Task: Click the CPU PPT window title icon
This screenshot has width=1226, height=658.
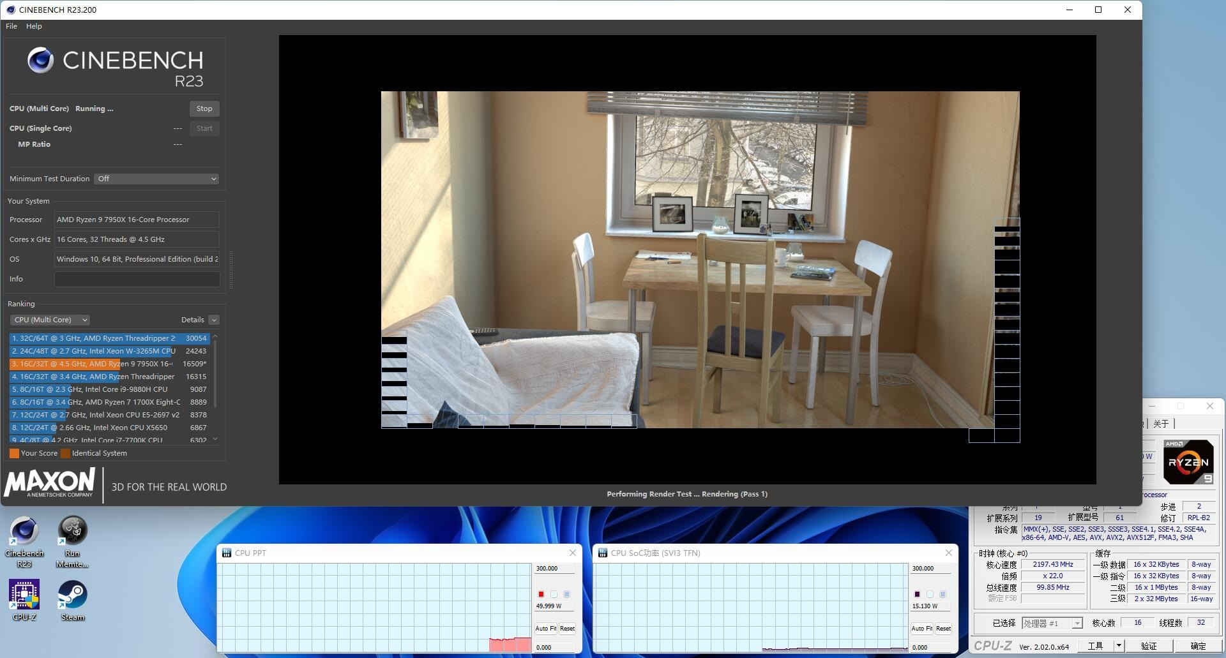Action: [x=227, y=553]
